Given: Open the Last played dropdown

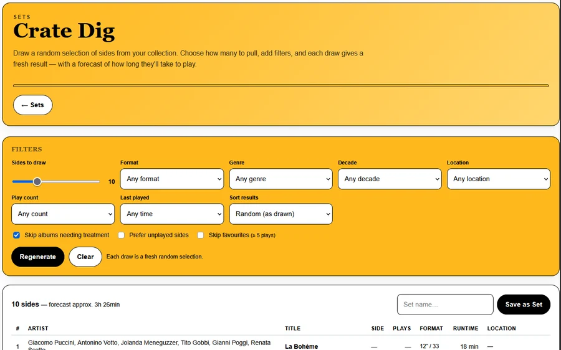Looking at the screenshot, I should (x=172, y=214).
